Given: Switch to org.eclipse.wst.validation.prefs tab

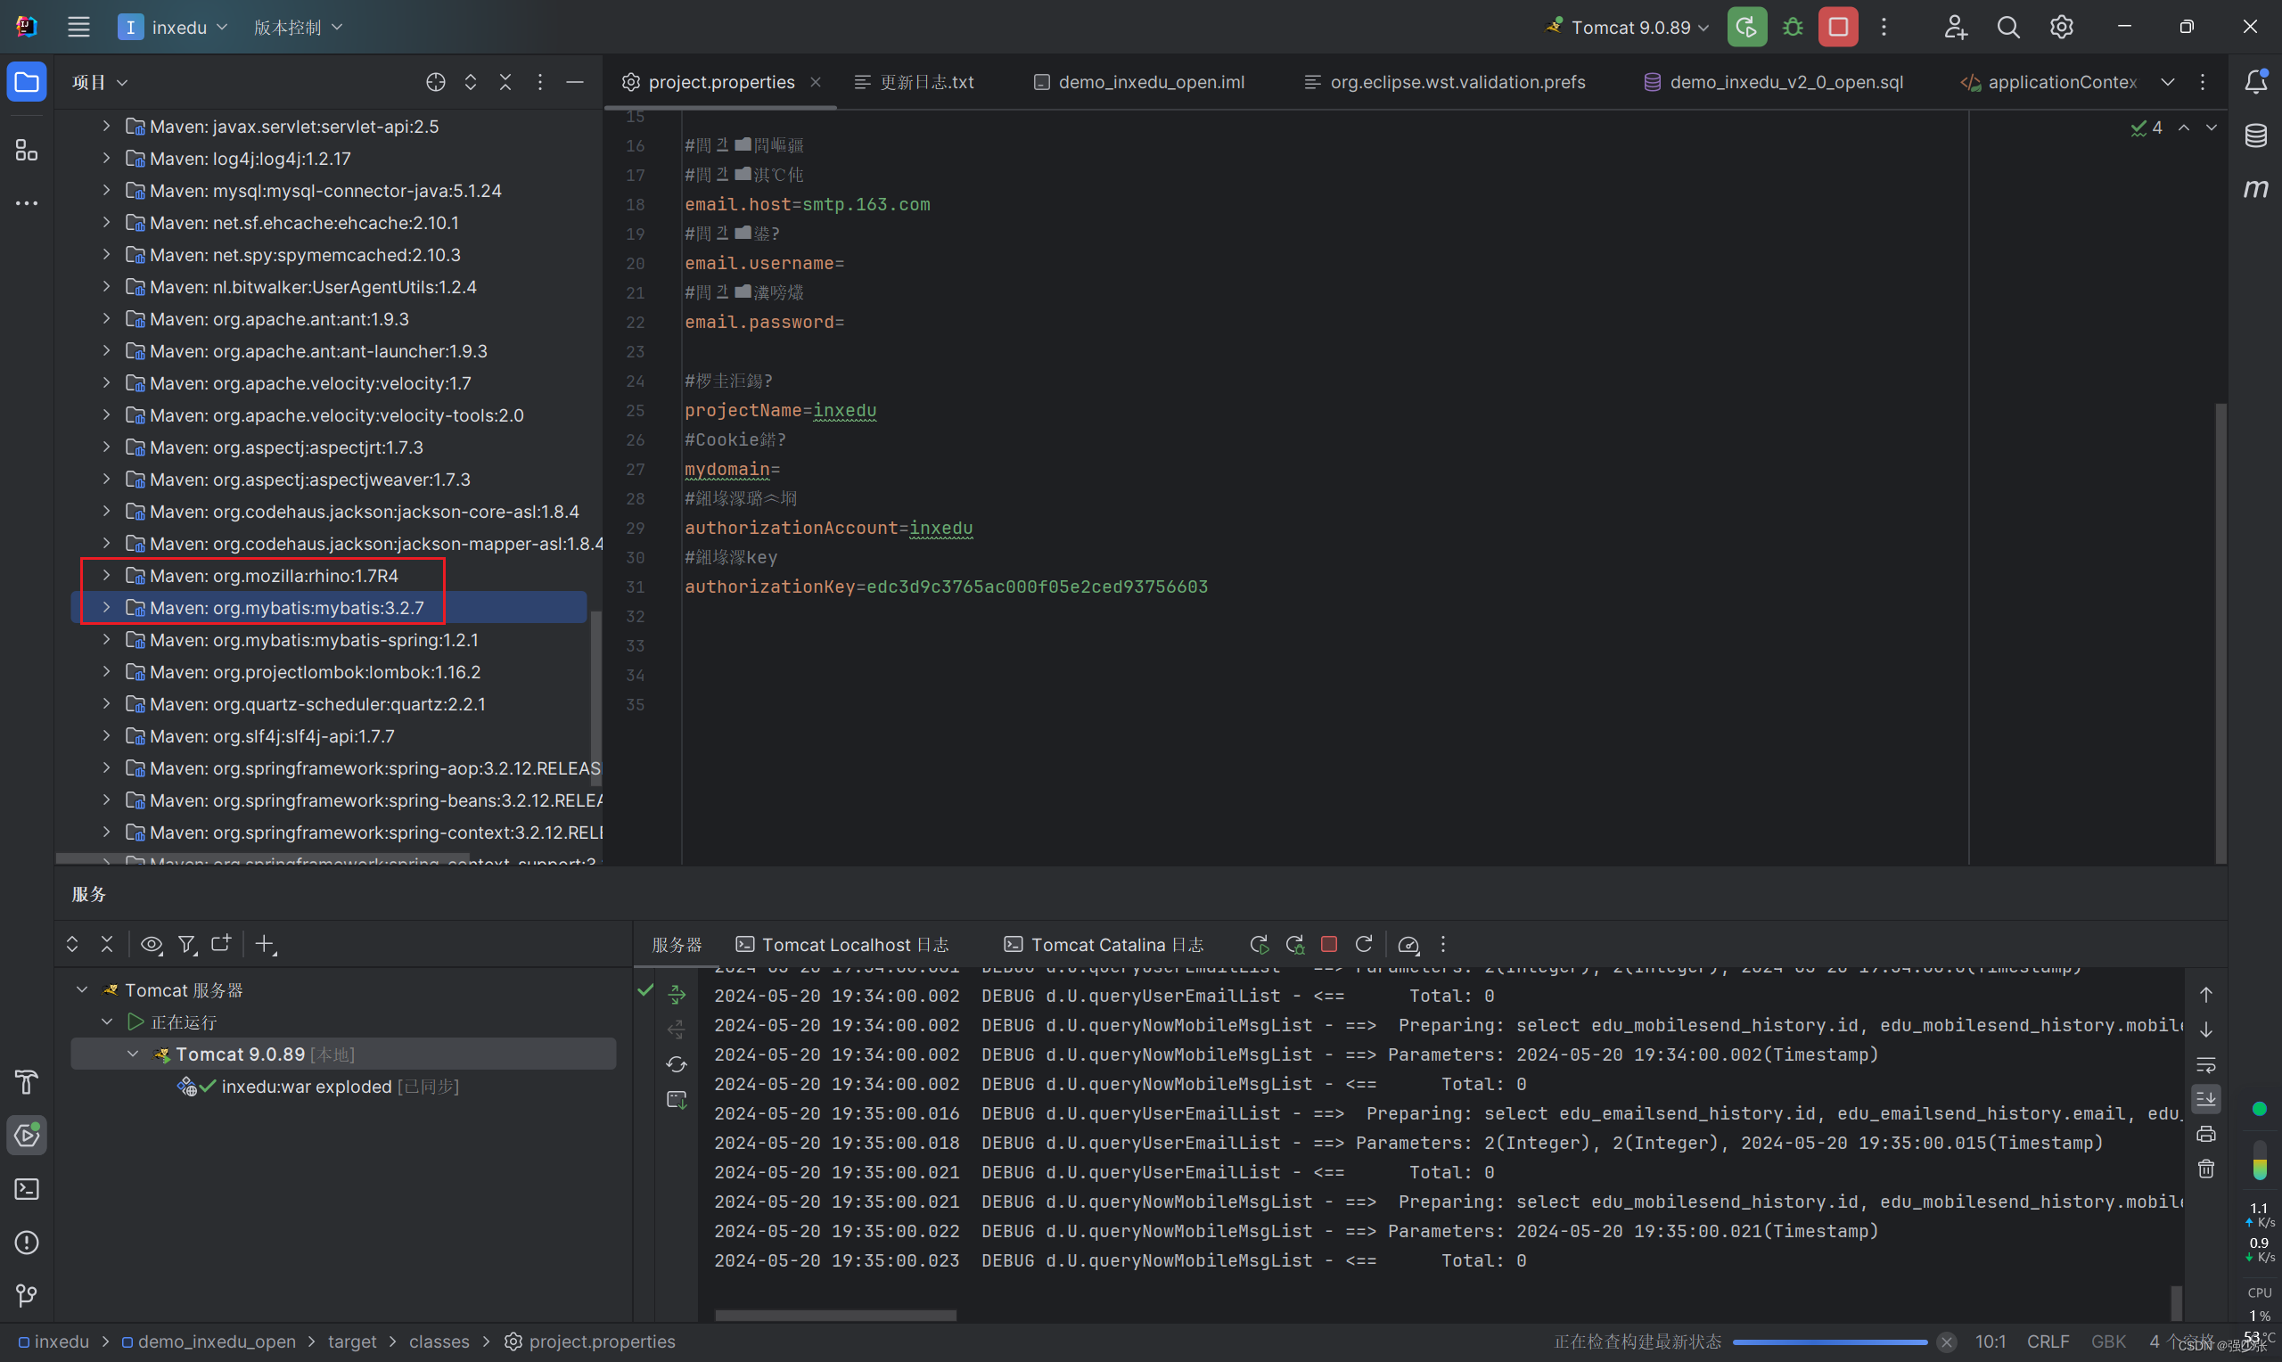Looking at the screenshot, I should pos(1444,83).
